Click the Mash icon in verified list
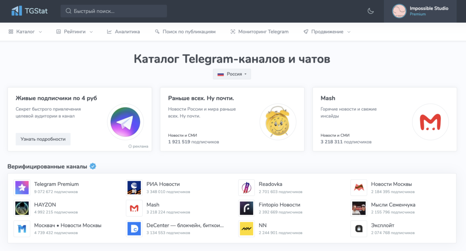Screen dimensions: 466x251 click(134, 208)
